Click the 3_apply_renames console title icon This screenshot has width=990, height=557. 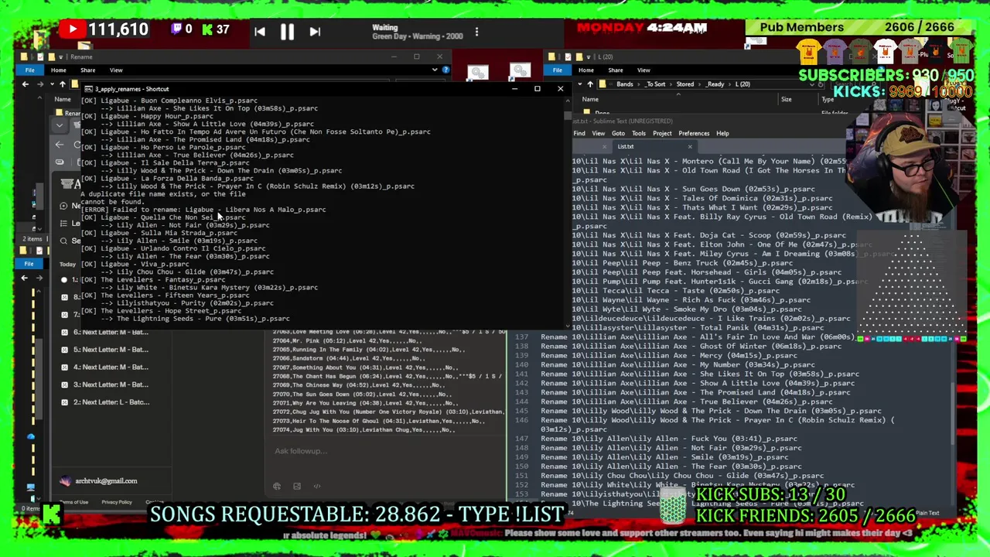point(88,89)
